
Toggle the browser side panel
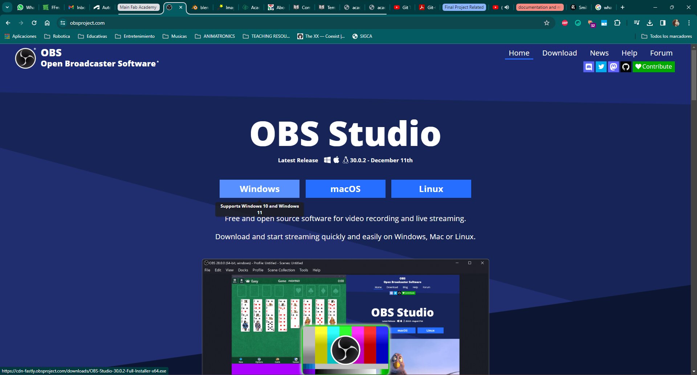click(x=663, y=23)
